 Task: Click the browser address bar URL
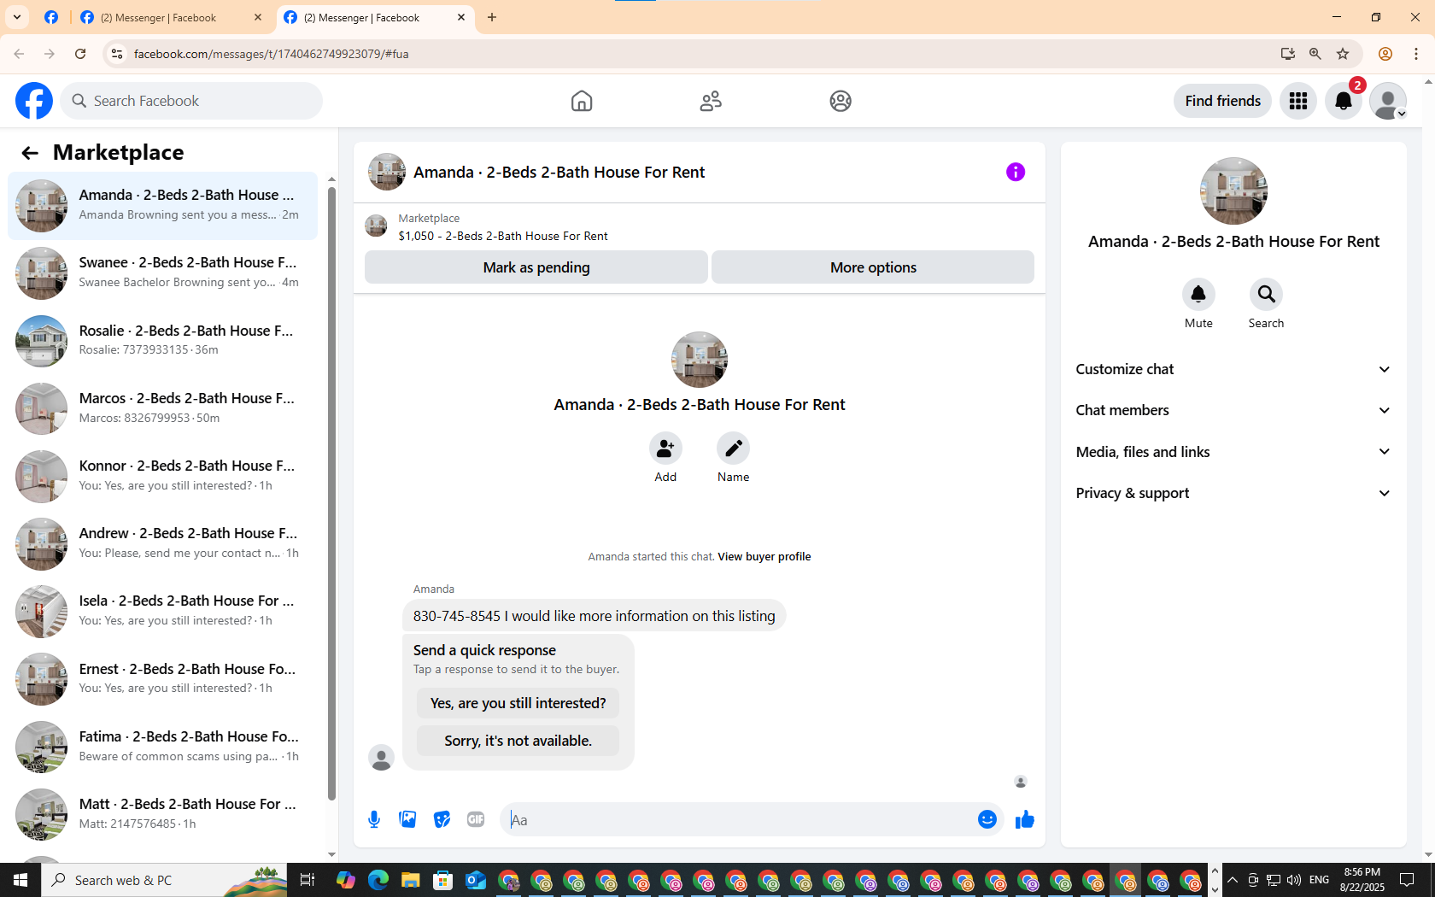272,54
